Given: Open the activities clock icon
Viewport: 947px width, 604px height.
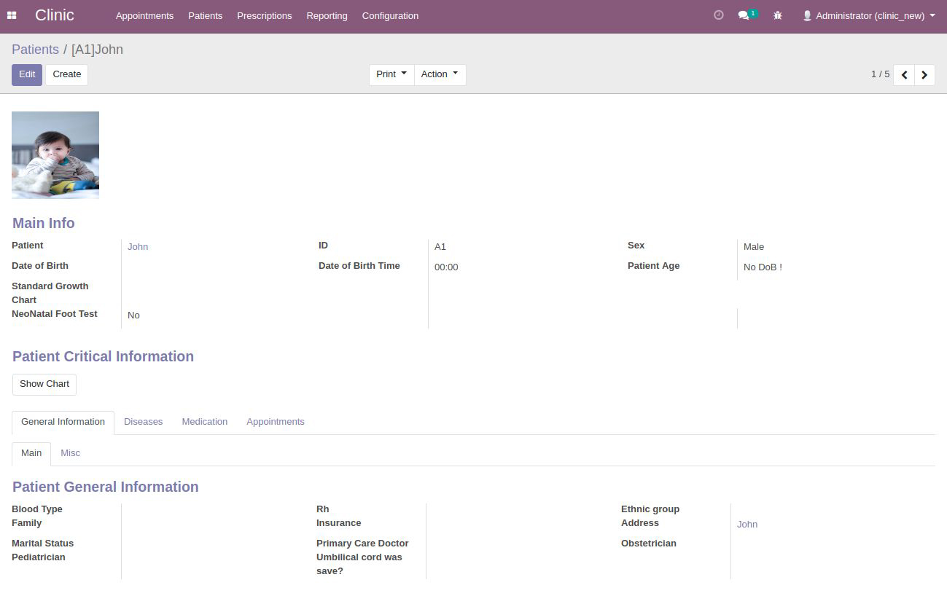Looking at the screenshot, I should pos(719,15).
